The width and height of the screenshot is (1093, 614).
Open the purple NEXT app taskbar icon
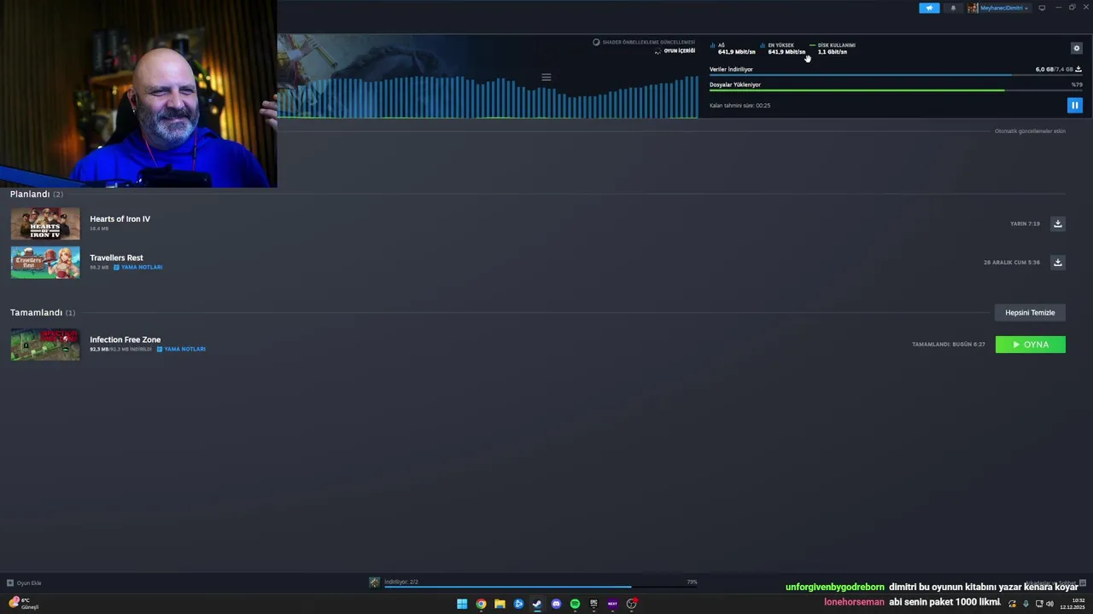click(612, 604)
